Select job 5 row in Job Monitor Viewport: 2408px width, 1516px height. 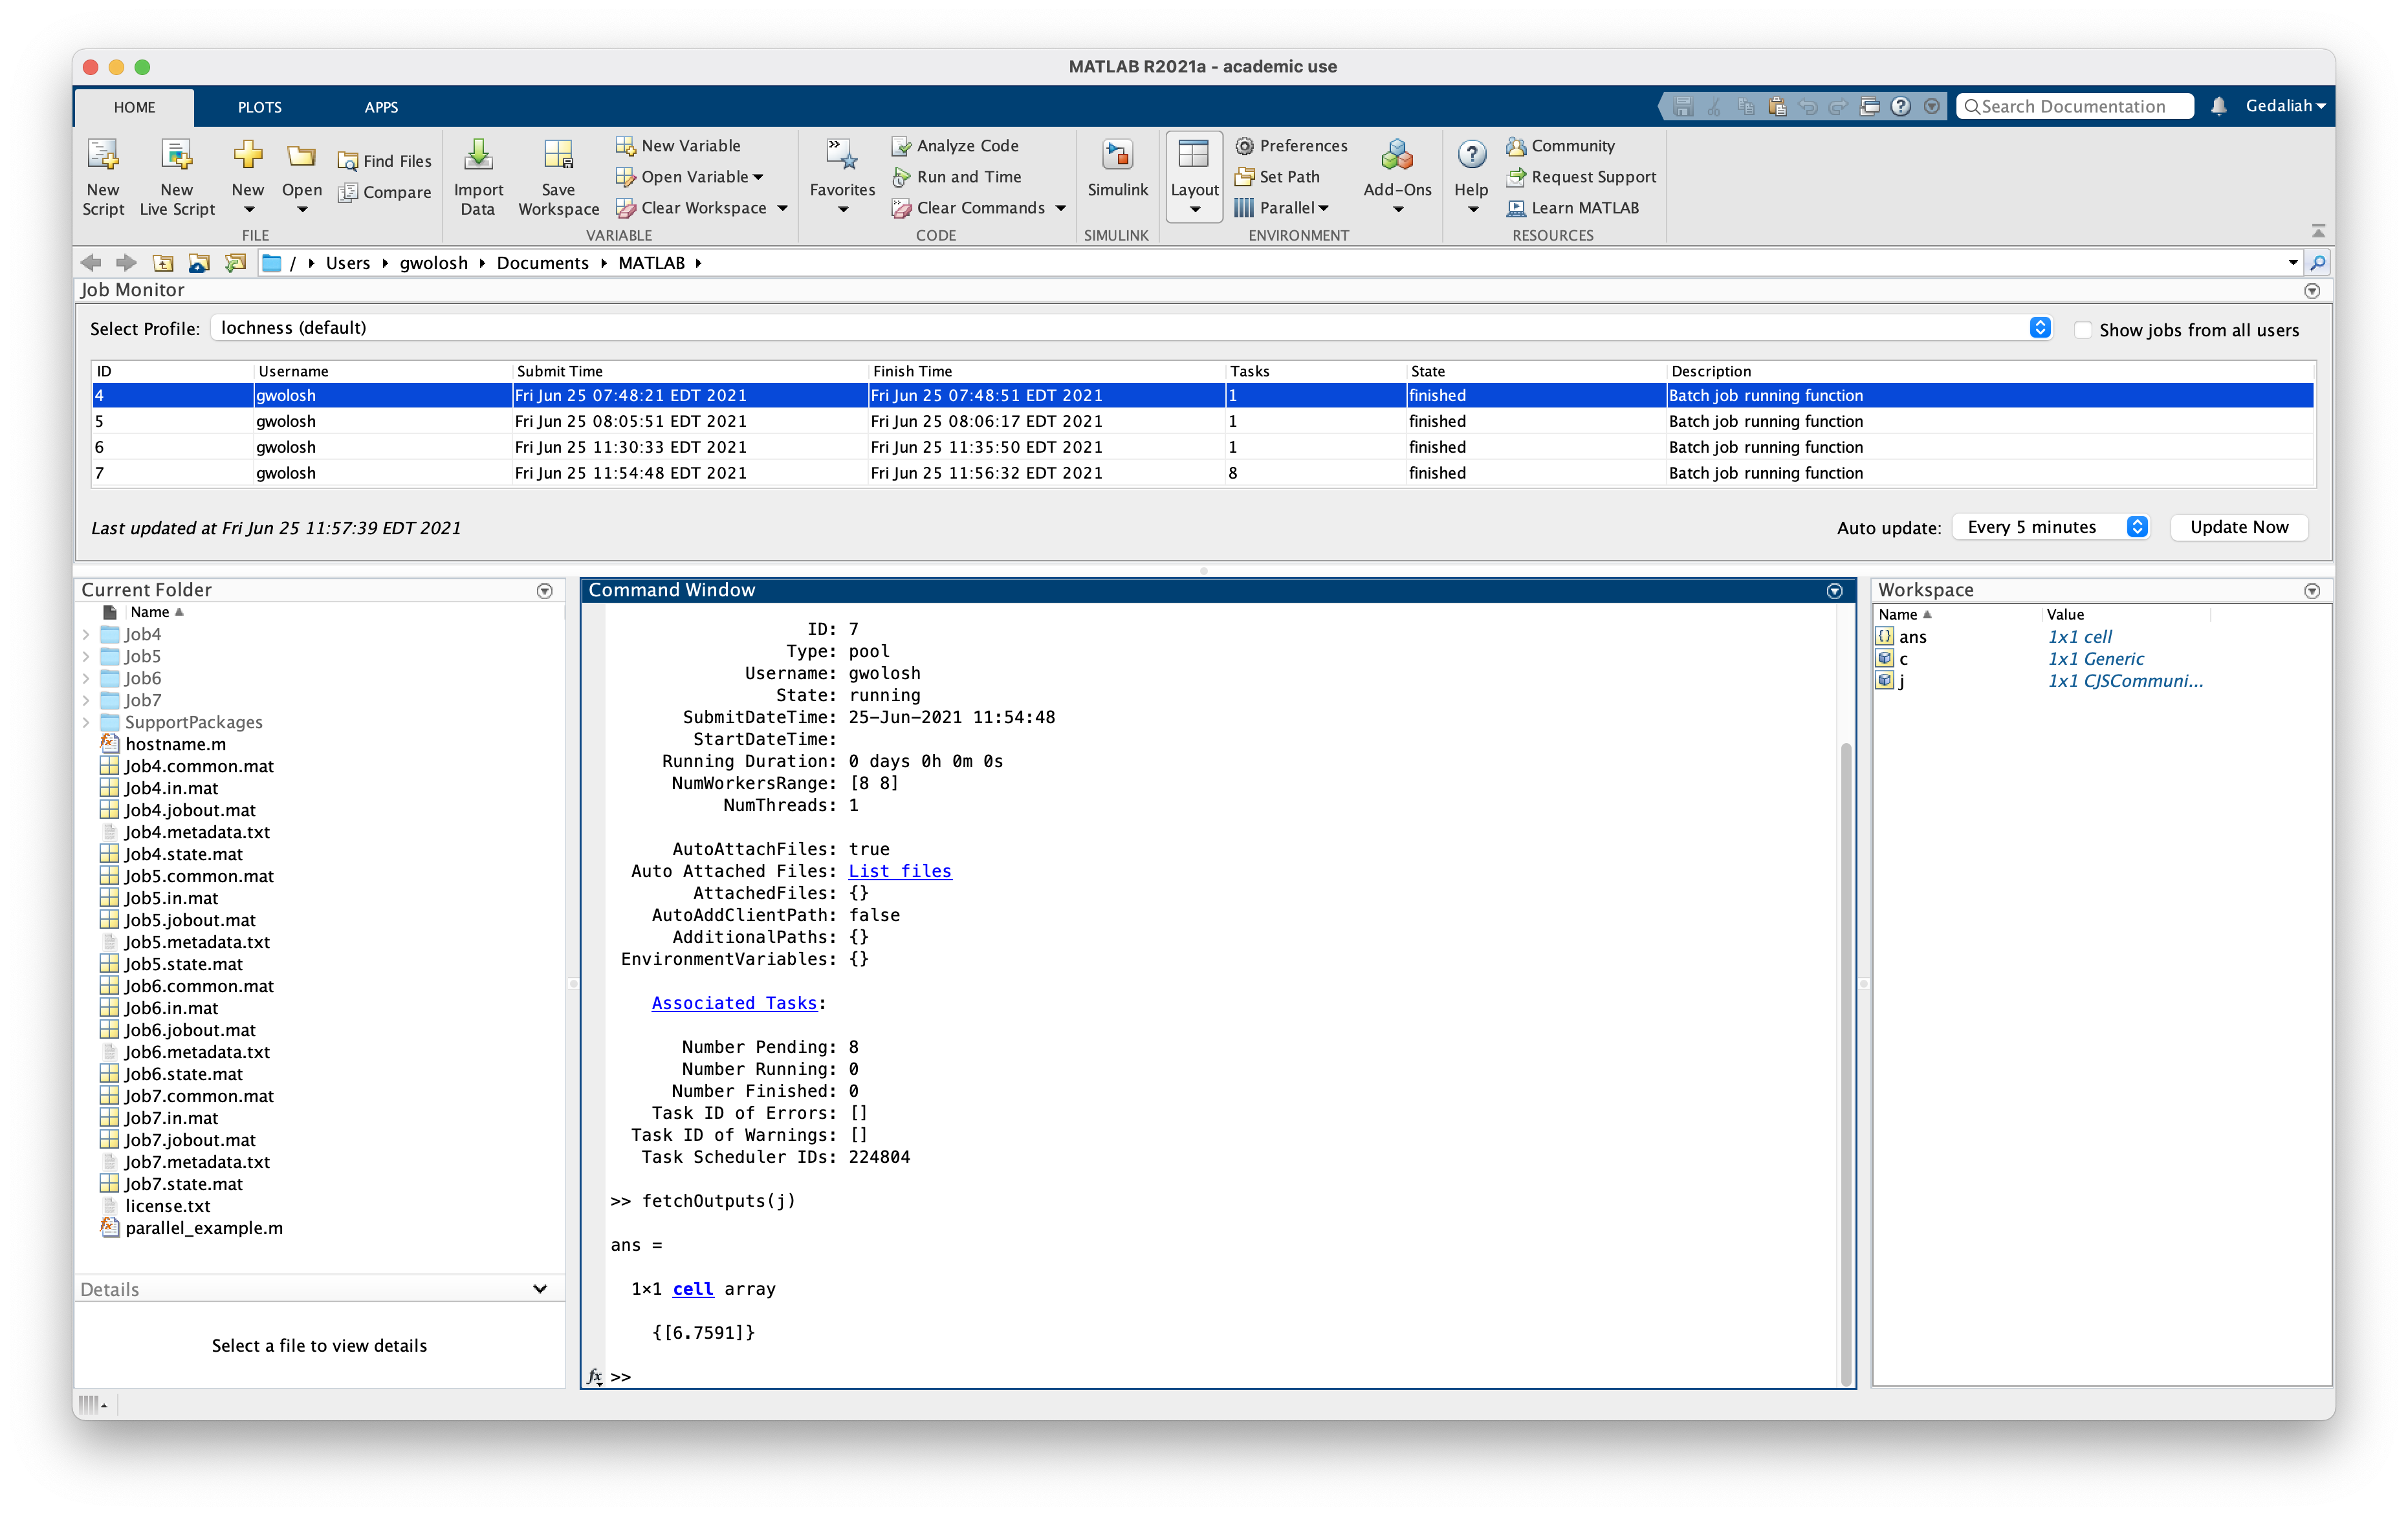coord(1203,421)
